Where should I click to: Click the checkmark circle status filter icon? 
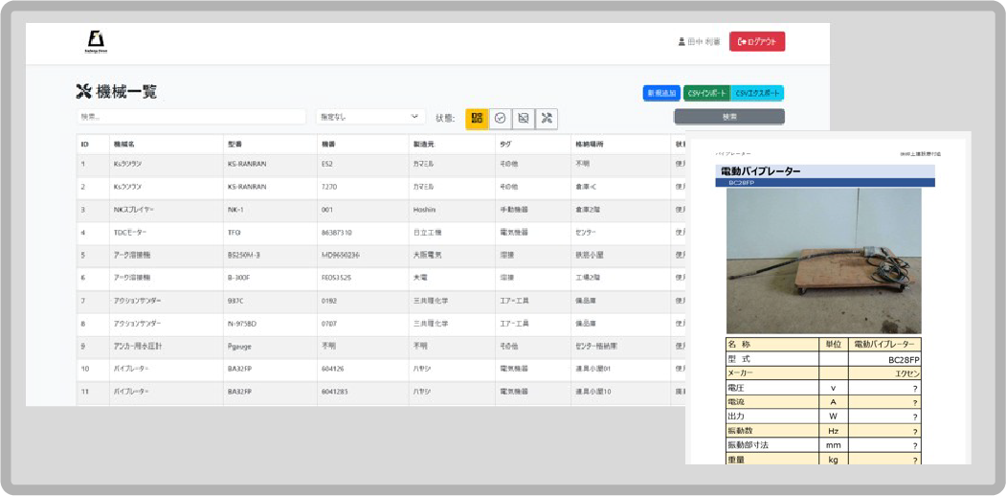[500, 118]
